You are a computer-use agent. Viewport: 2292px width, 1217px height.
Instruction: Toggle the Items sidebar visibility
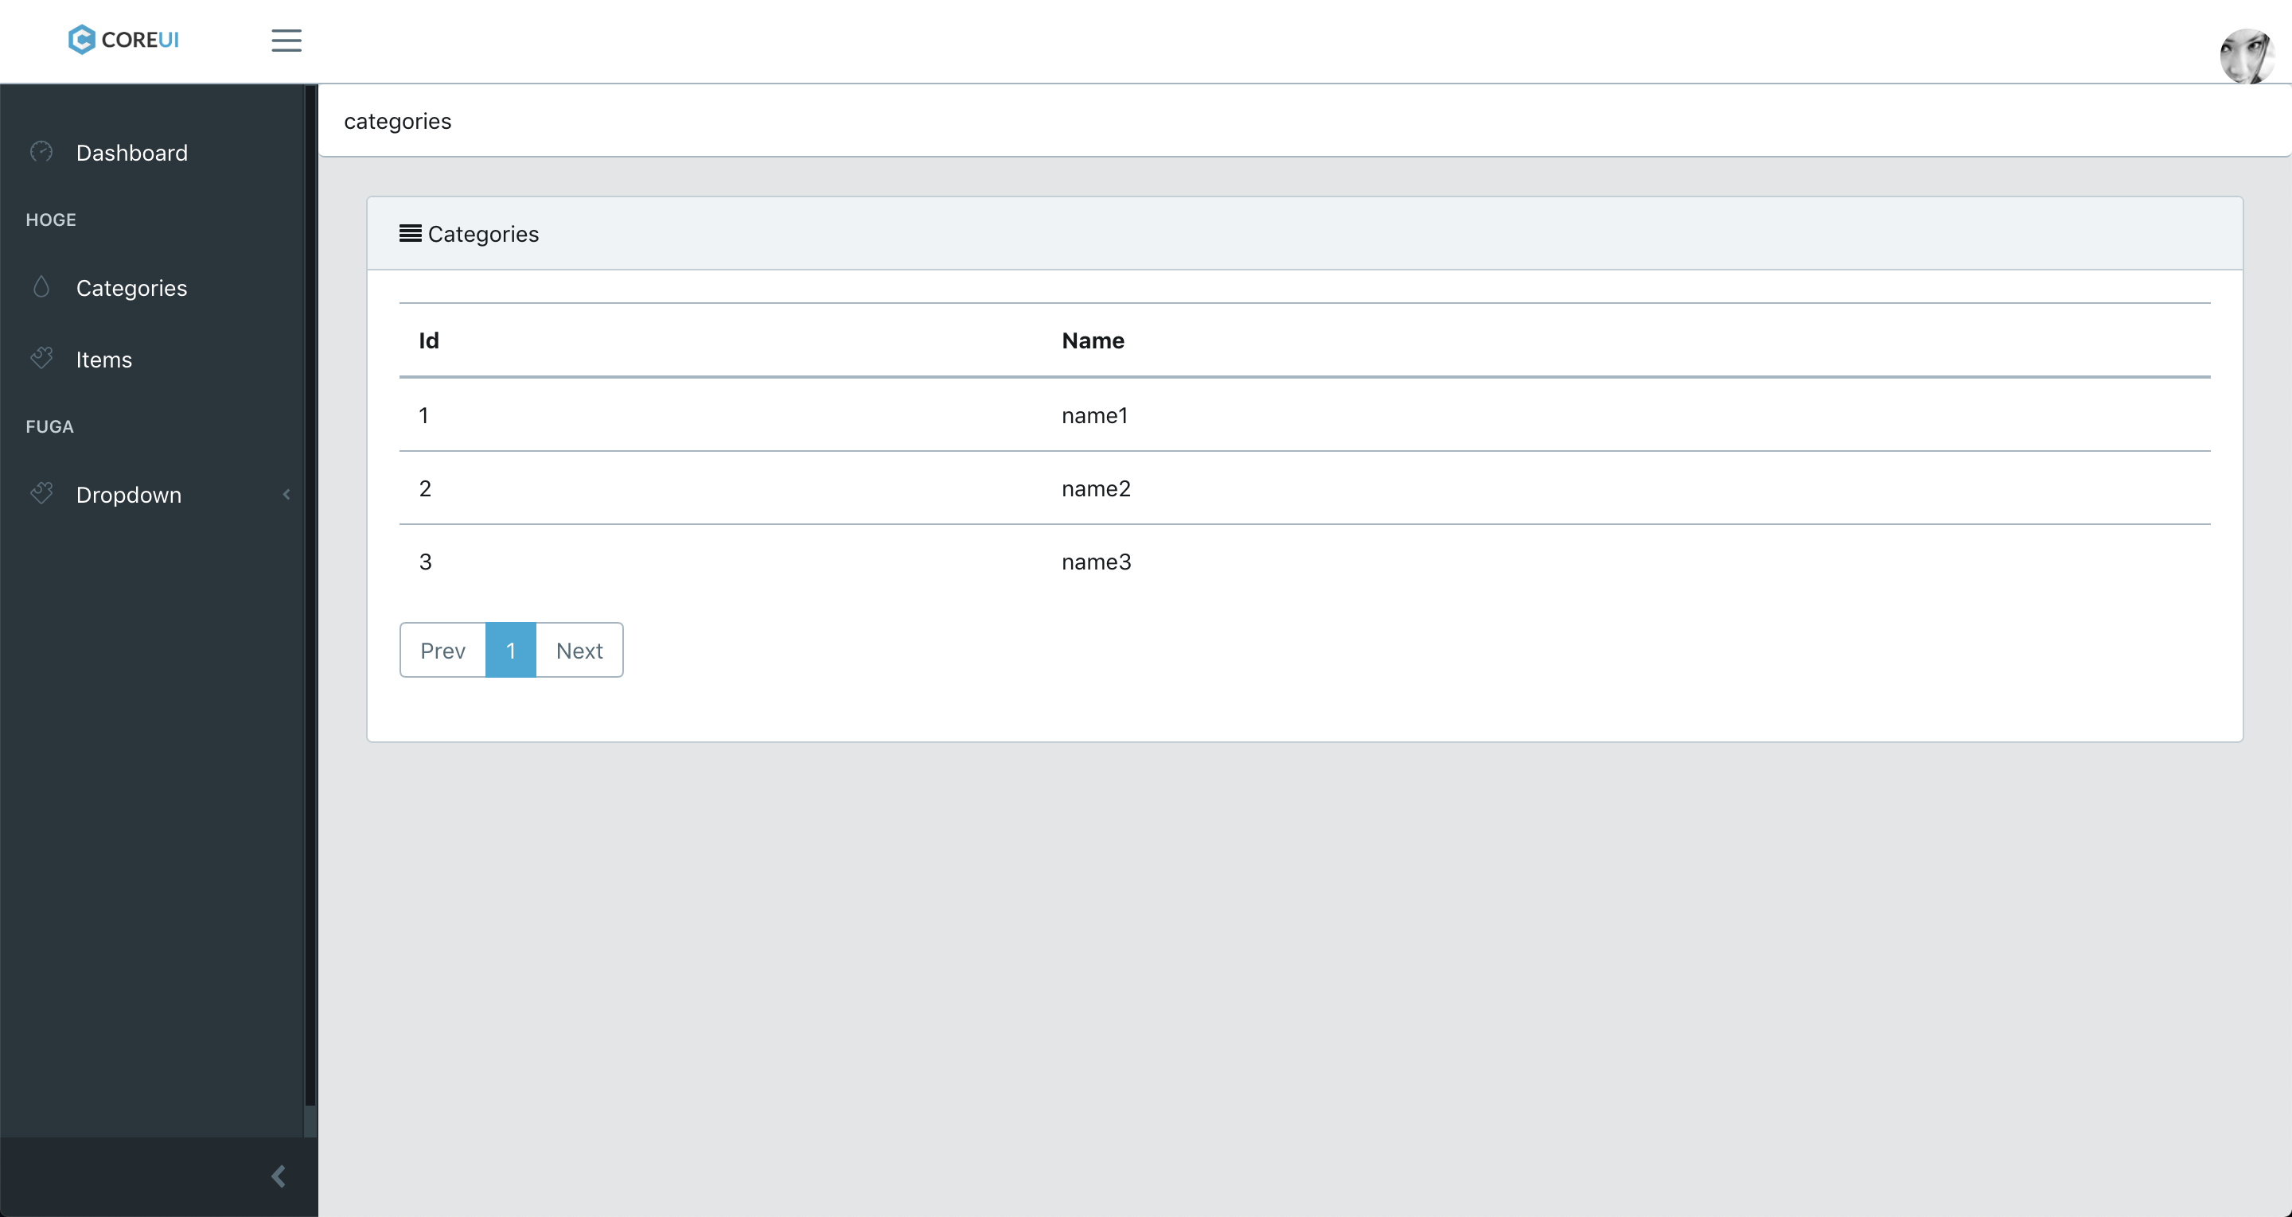104,360
